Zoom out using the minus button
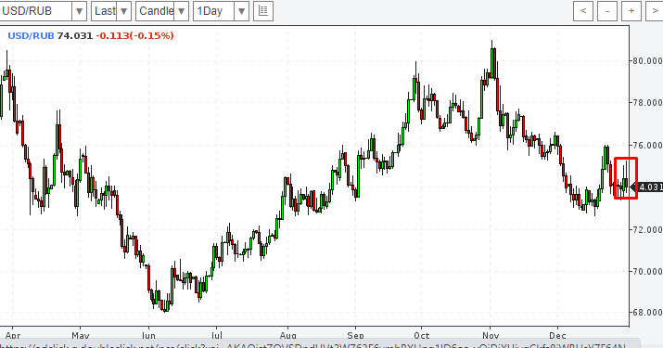This screenshot has width=663, height=348. pos(607,11)
